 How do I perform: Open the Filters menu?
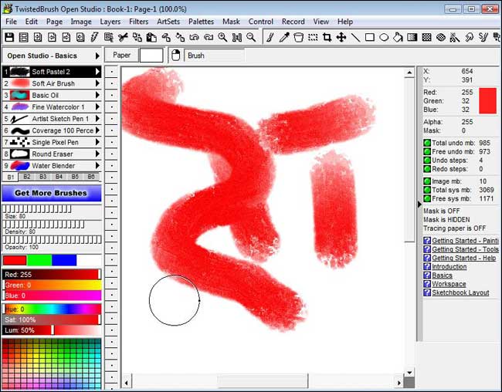[138, 22]
